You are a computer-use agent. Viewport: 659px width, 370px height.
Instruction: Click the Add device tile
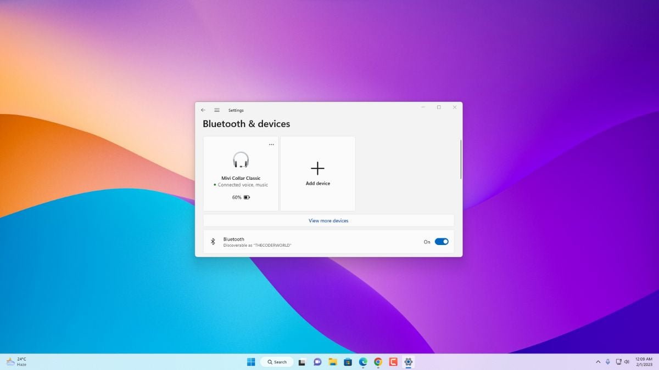pos(317,173)
